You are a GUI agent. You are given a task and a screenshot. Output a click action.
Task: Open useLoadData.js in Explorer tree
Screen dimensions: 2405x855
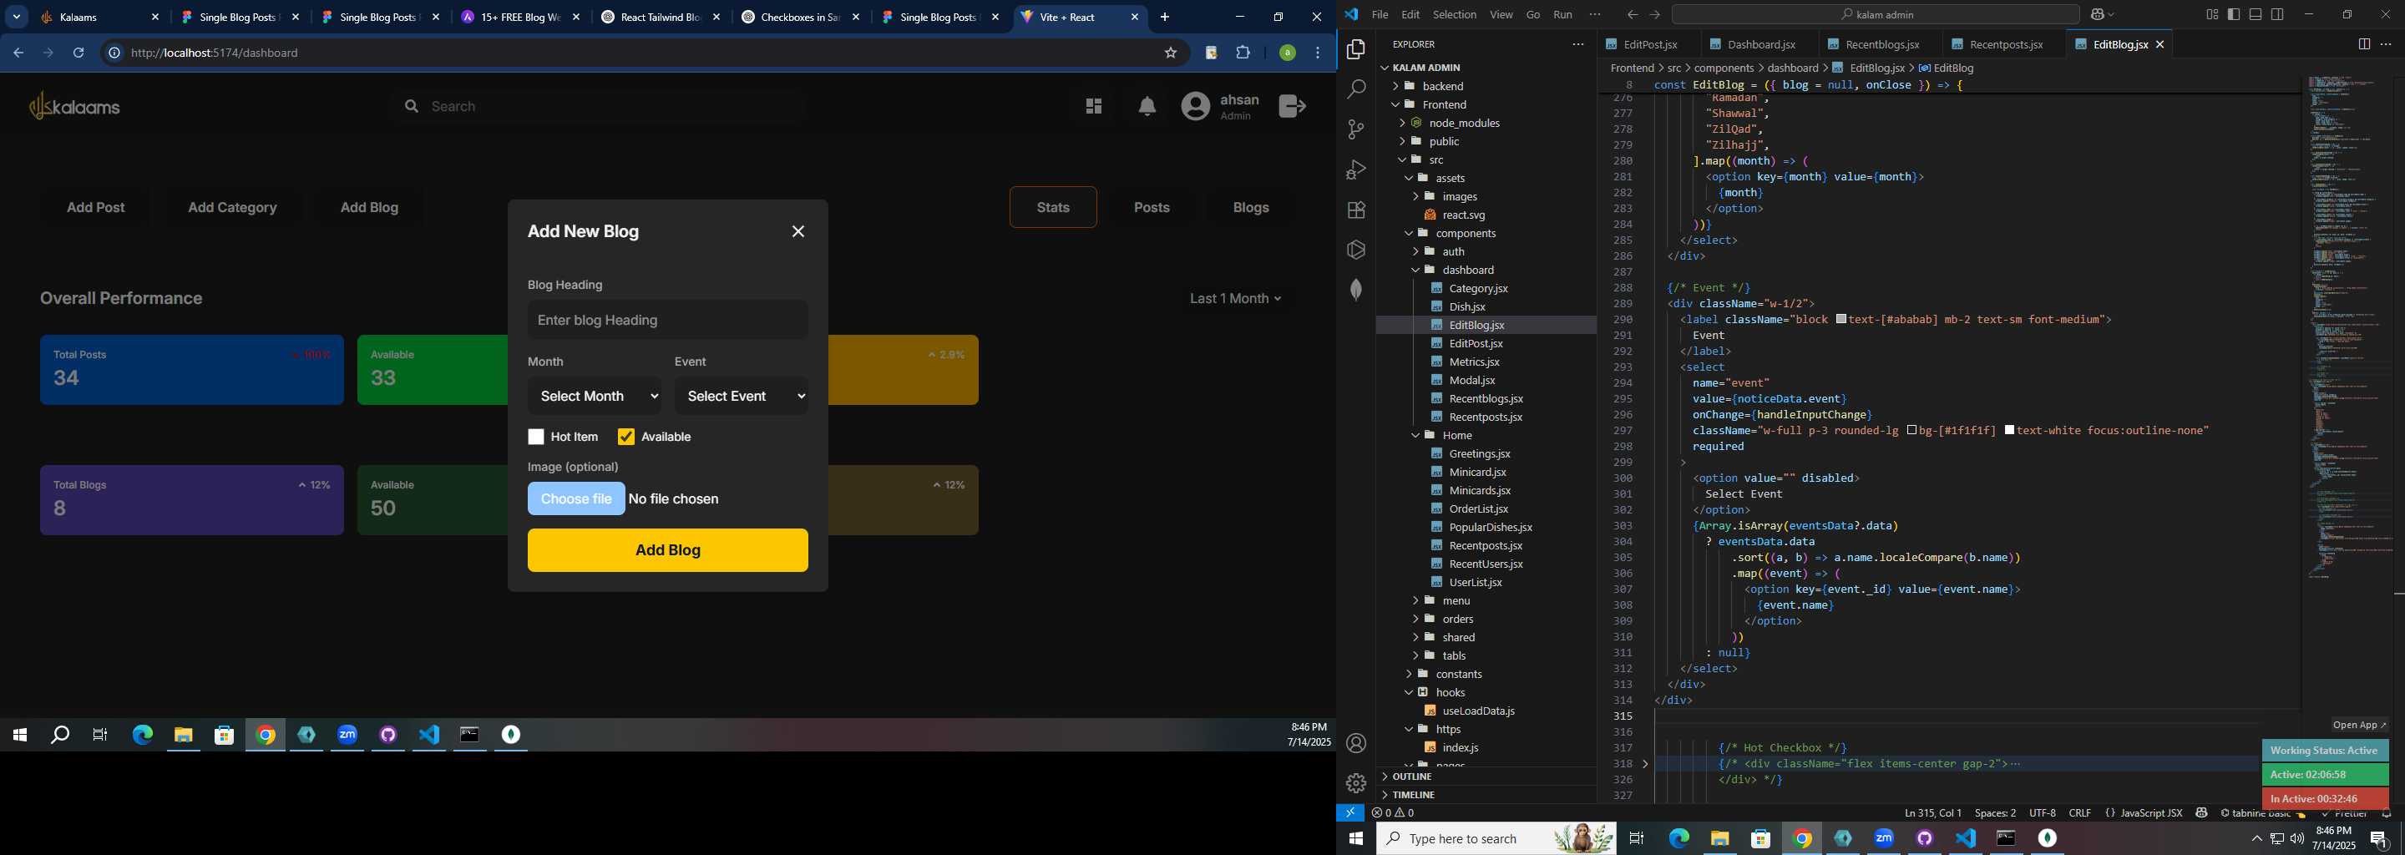coord(1478,711)
